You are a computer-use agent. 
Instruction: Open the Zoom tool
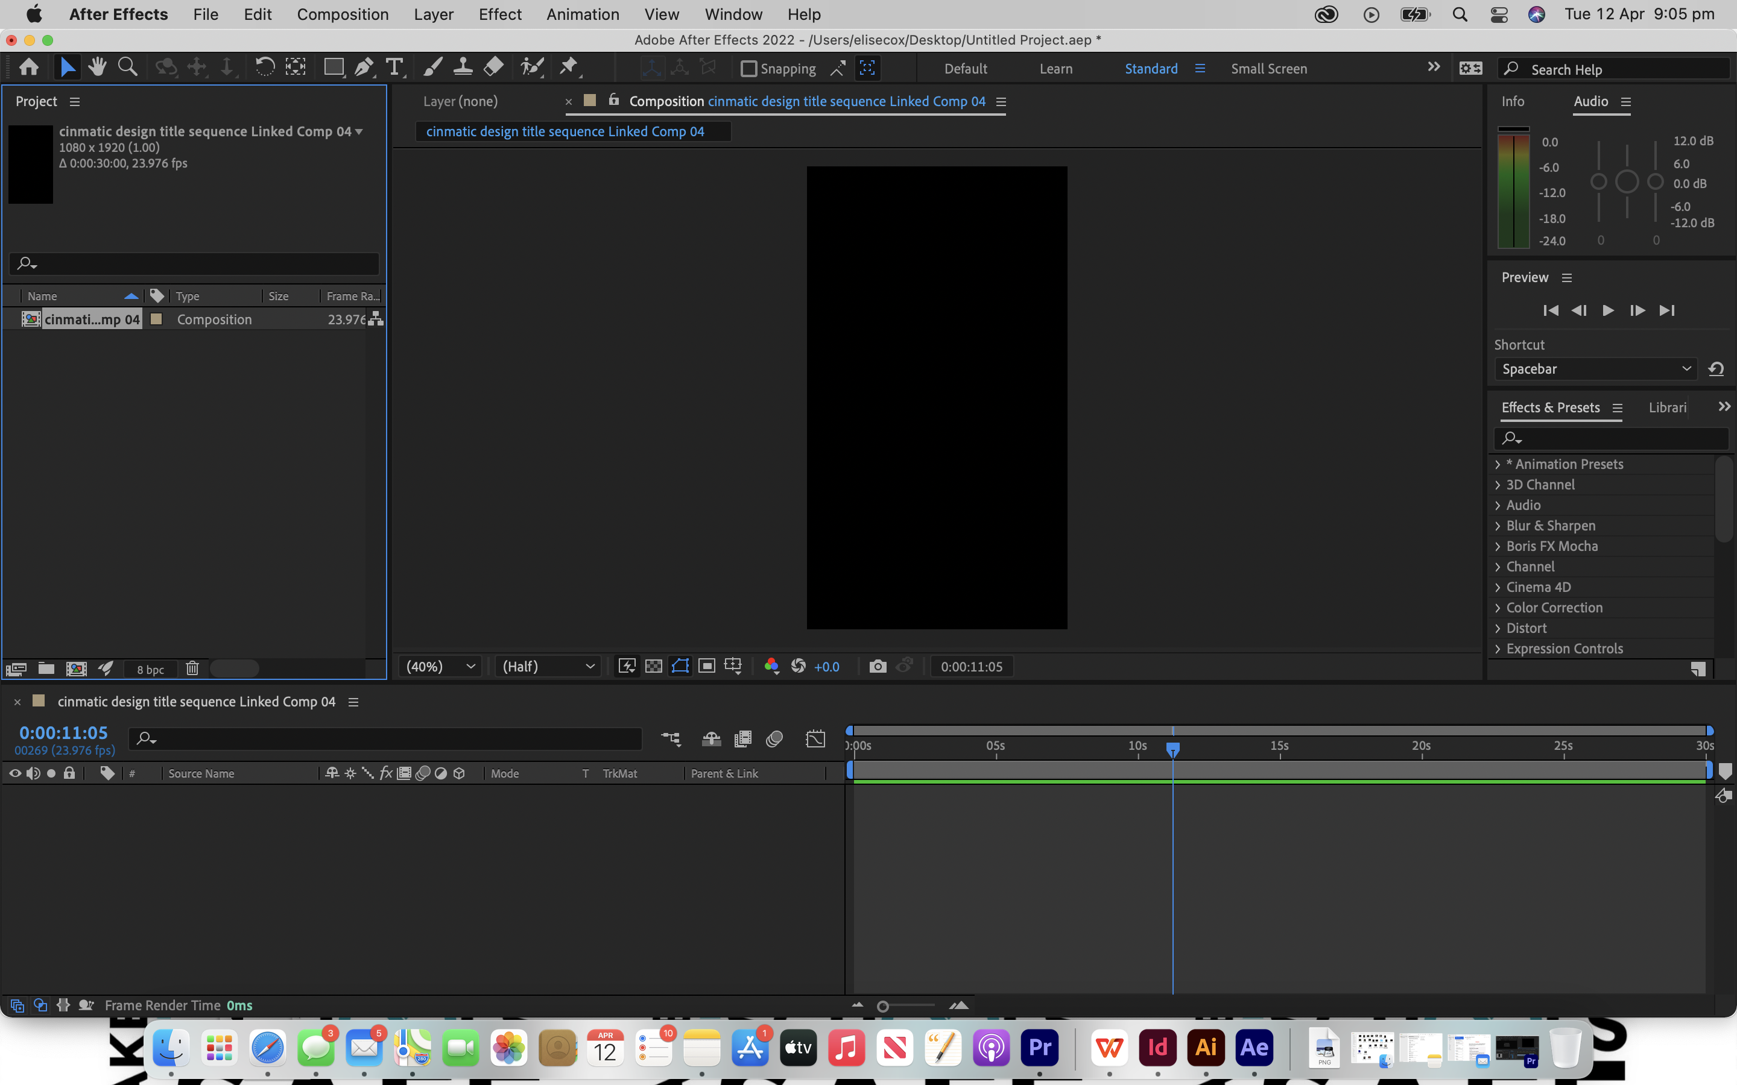point(128,67)
